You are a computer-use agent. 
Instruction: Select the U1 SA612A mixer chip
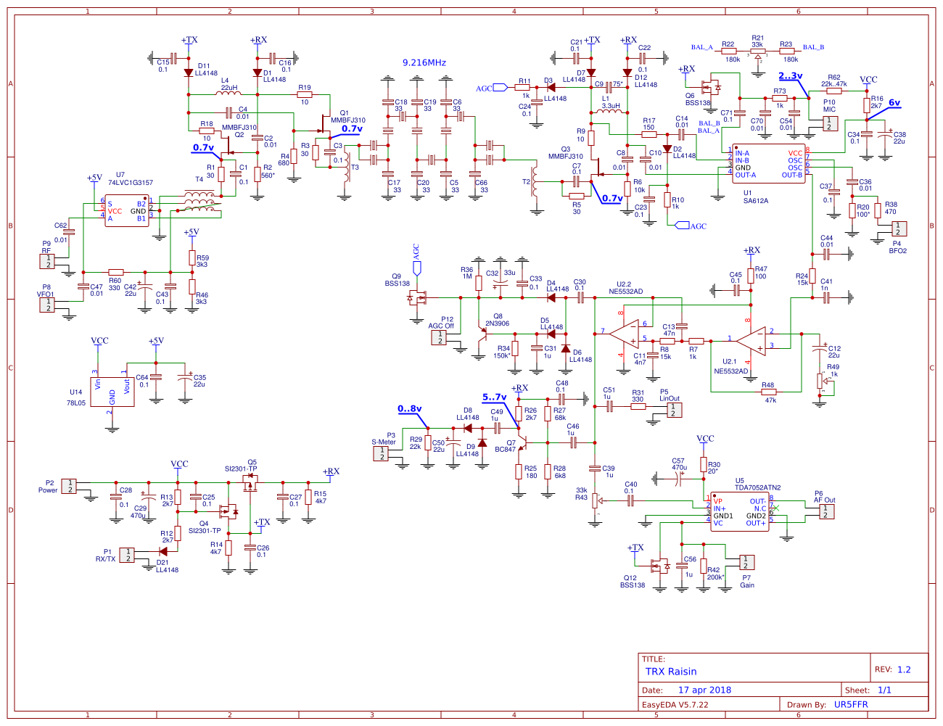pyautogui.click(x=769, y=164)
